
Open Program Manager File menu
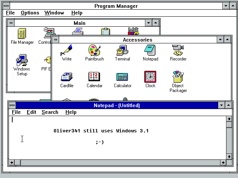coord(10,13)
